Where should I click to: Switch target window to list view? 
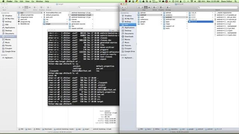23,7
